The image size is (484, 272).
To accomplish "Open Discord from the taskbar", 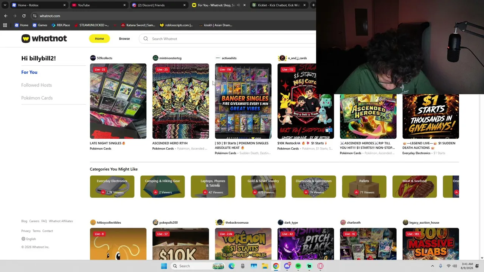I will (287, 266).
